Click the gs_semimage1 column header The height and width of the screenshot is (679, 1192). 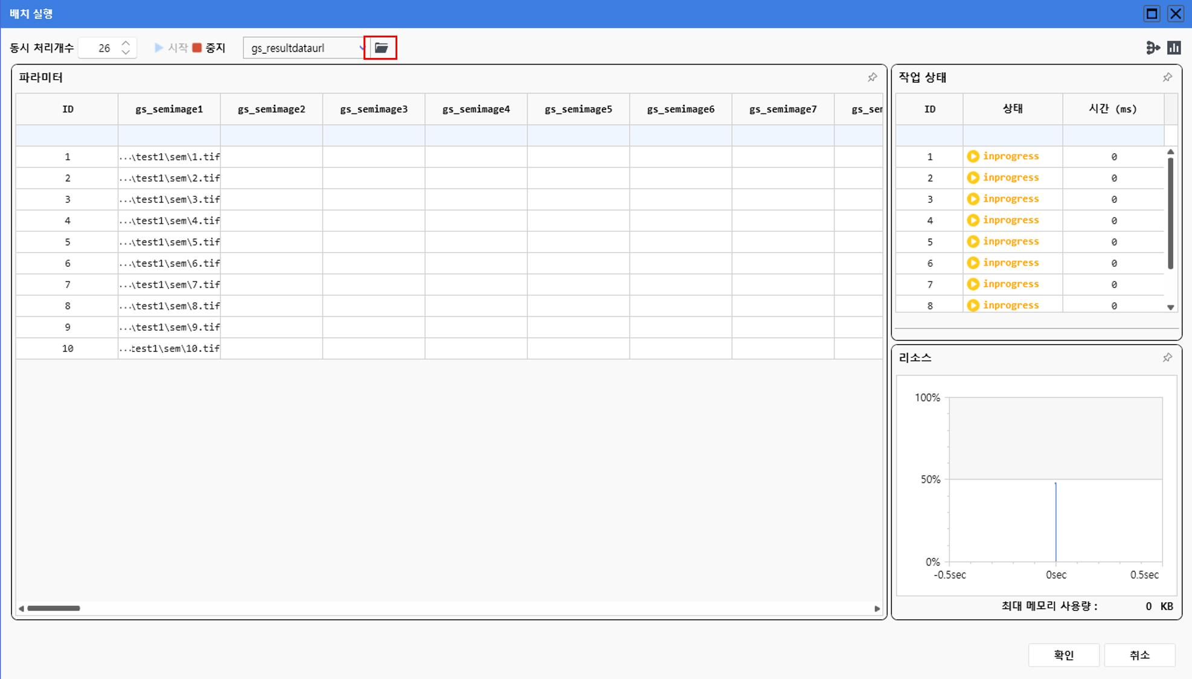169,109
